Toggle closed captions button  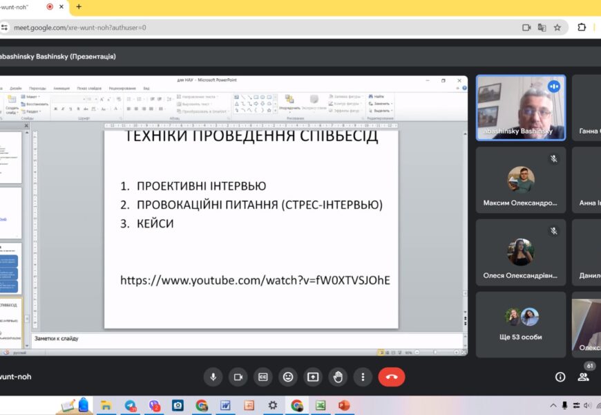pos(263,377)
